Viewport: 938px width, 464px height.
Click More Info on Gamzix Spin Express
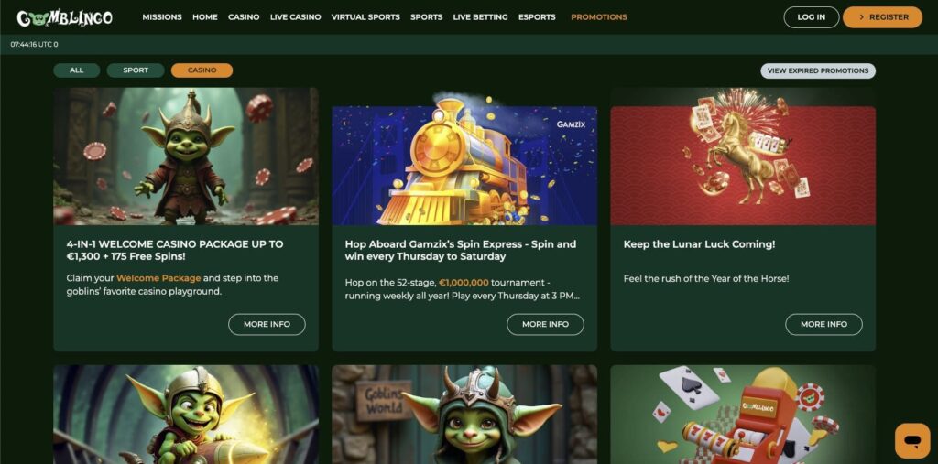546,324
